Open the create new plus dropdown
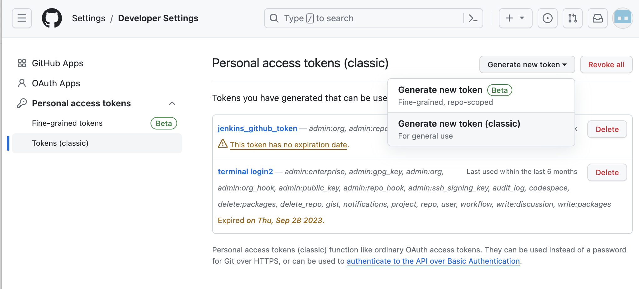 515,18
